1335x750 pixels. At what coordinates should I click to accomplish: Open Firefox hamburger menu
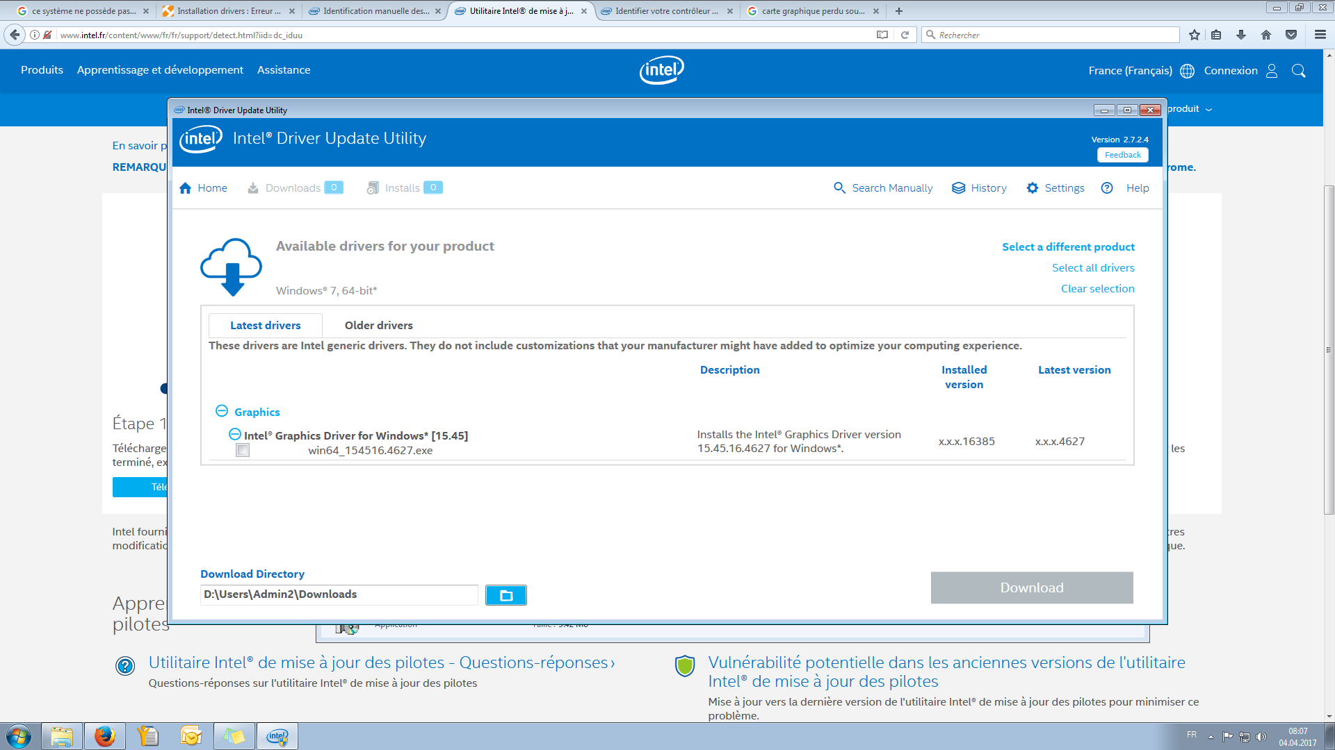click(1320, 35)
